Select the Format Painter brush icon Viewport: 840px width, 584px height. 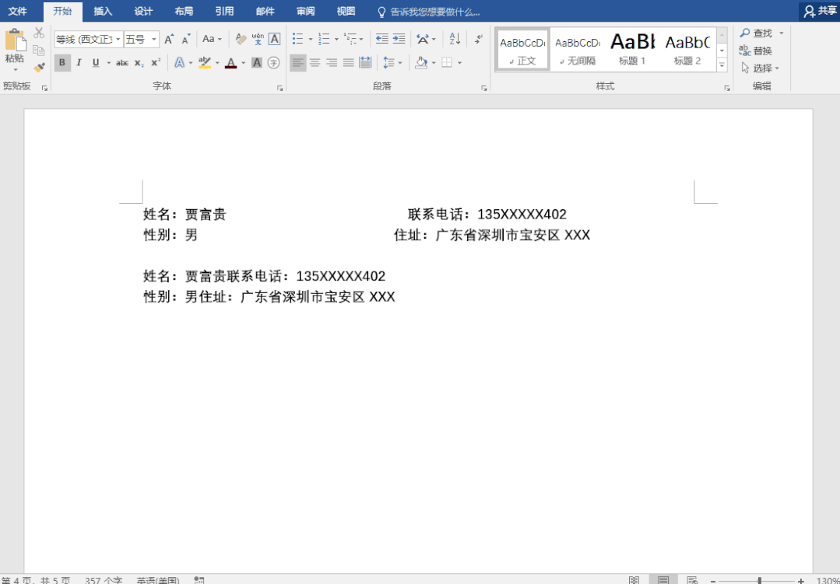[x=39, y=68]
